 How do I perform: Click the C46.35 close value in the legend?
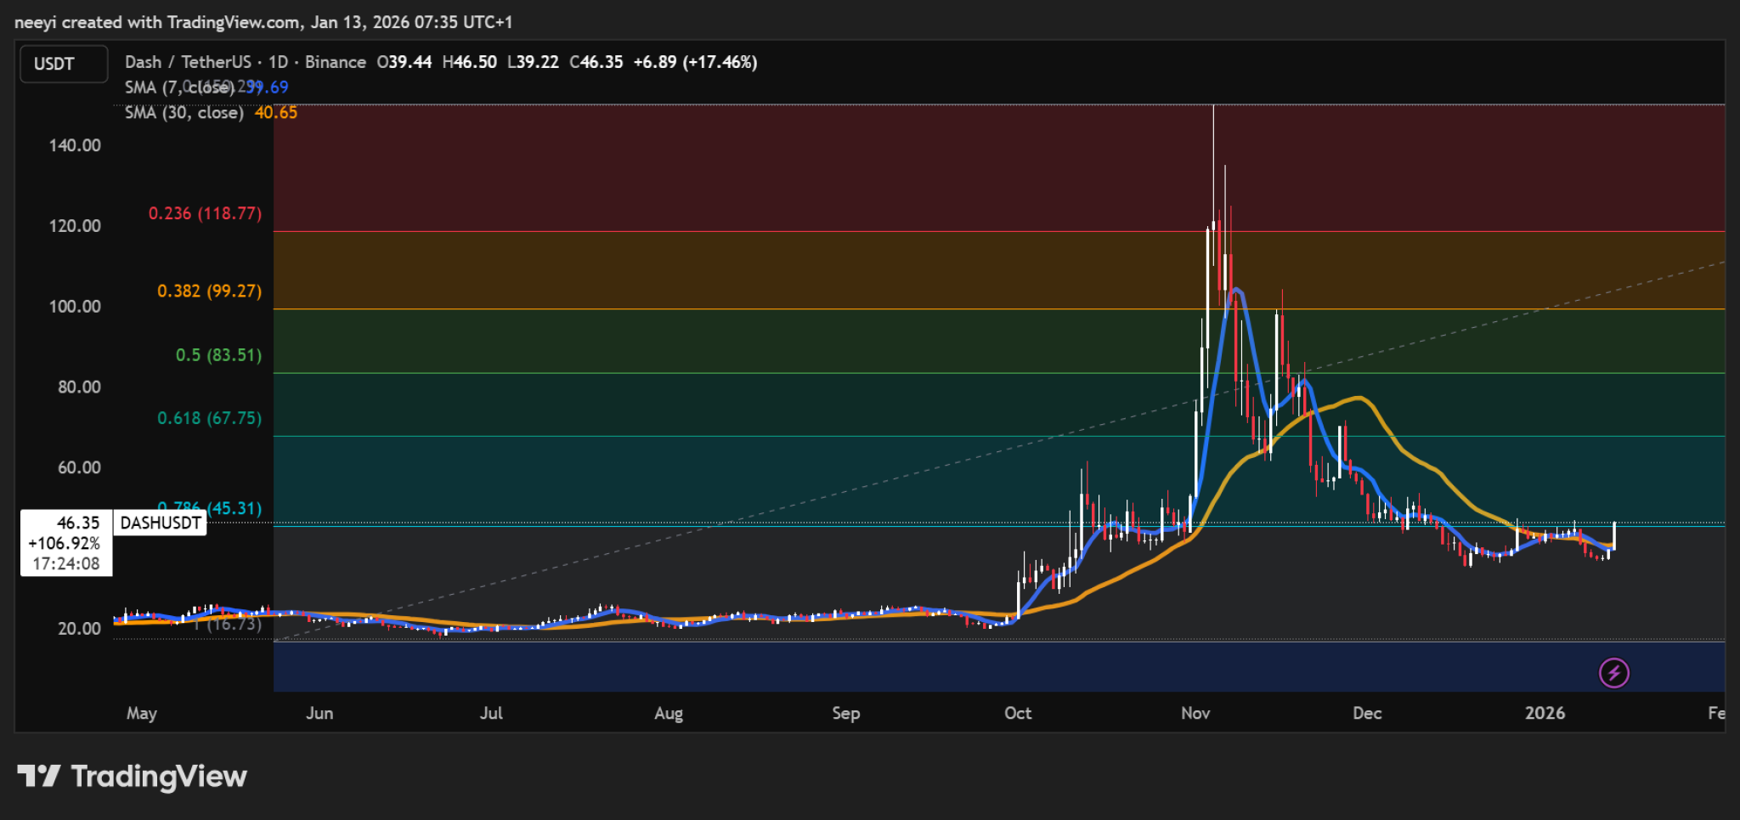click(599, 61)
